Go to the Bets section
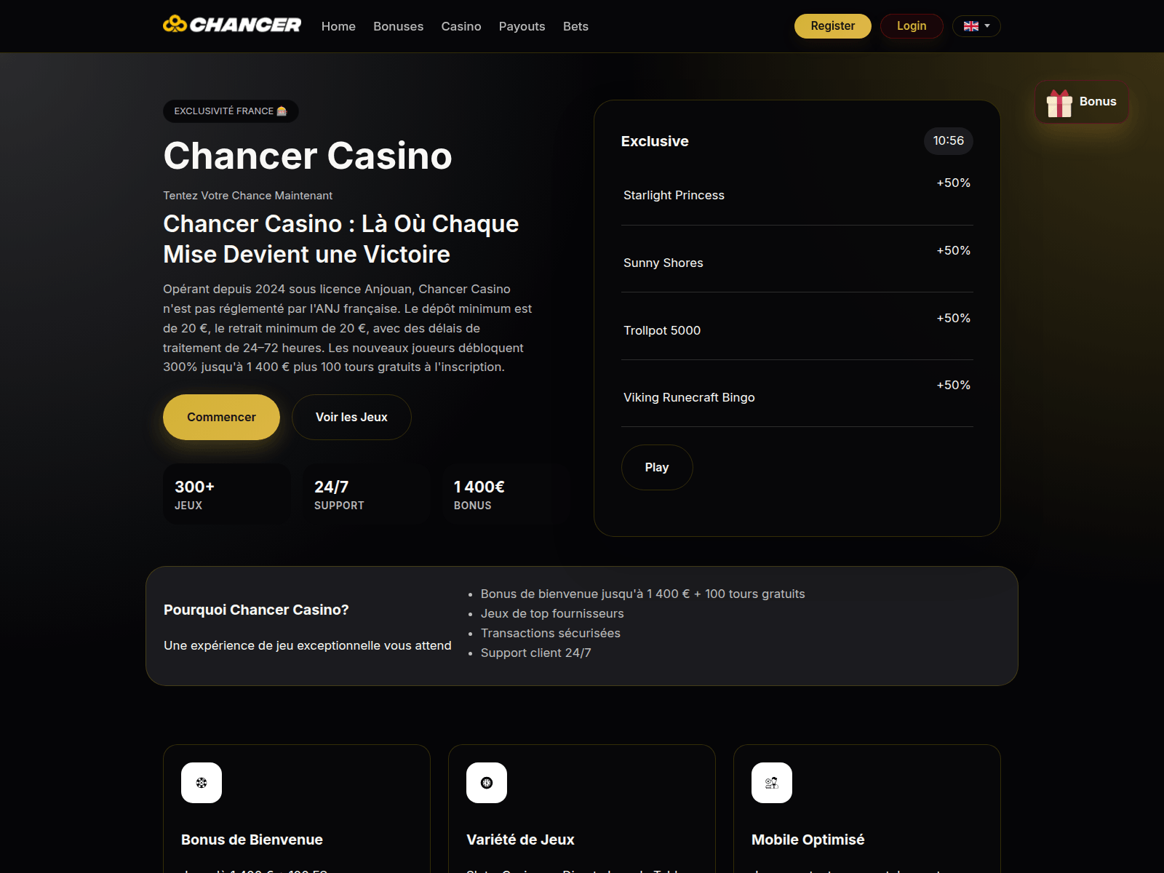The width and height of the screenshot is (1164, 873). (575, 26)
